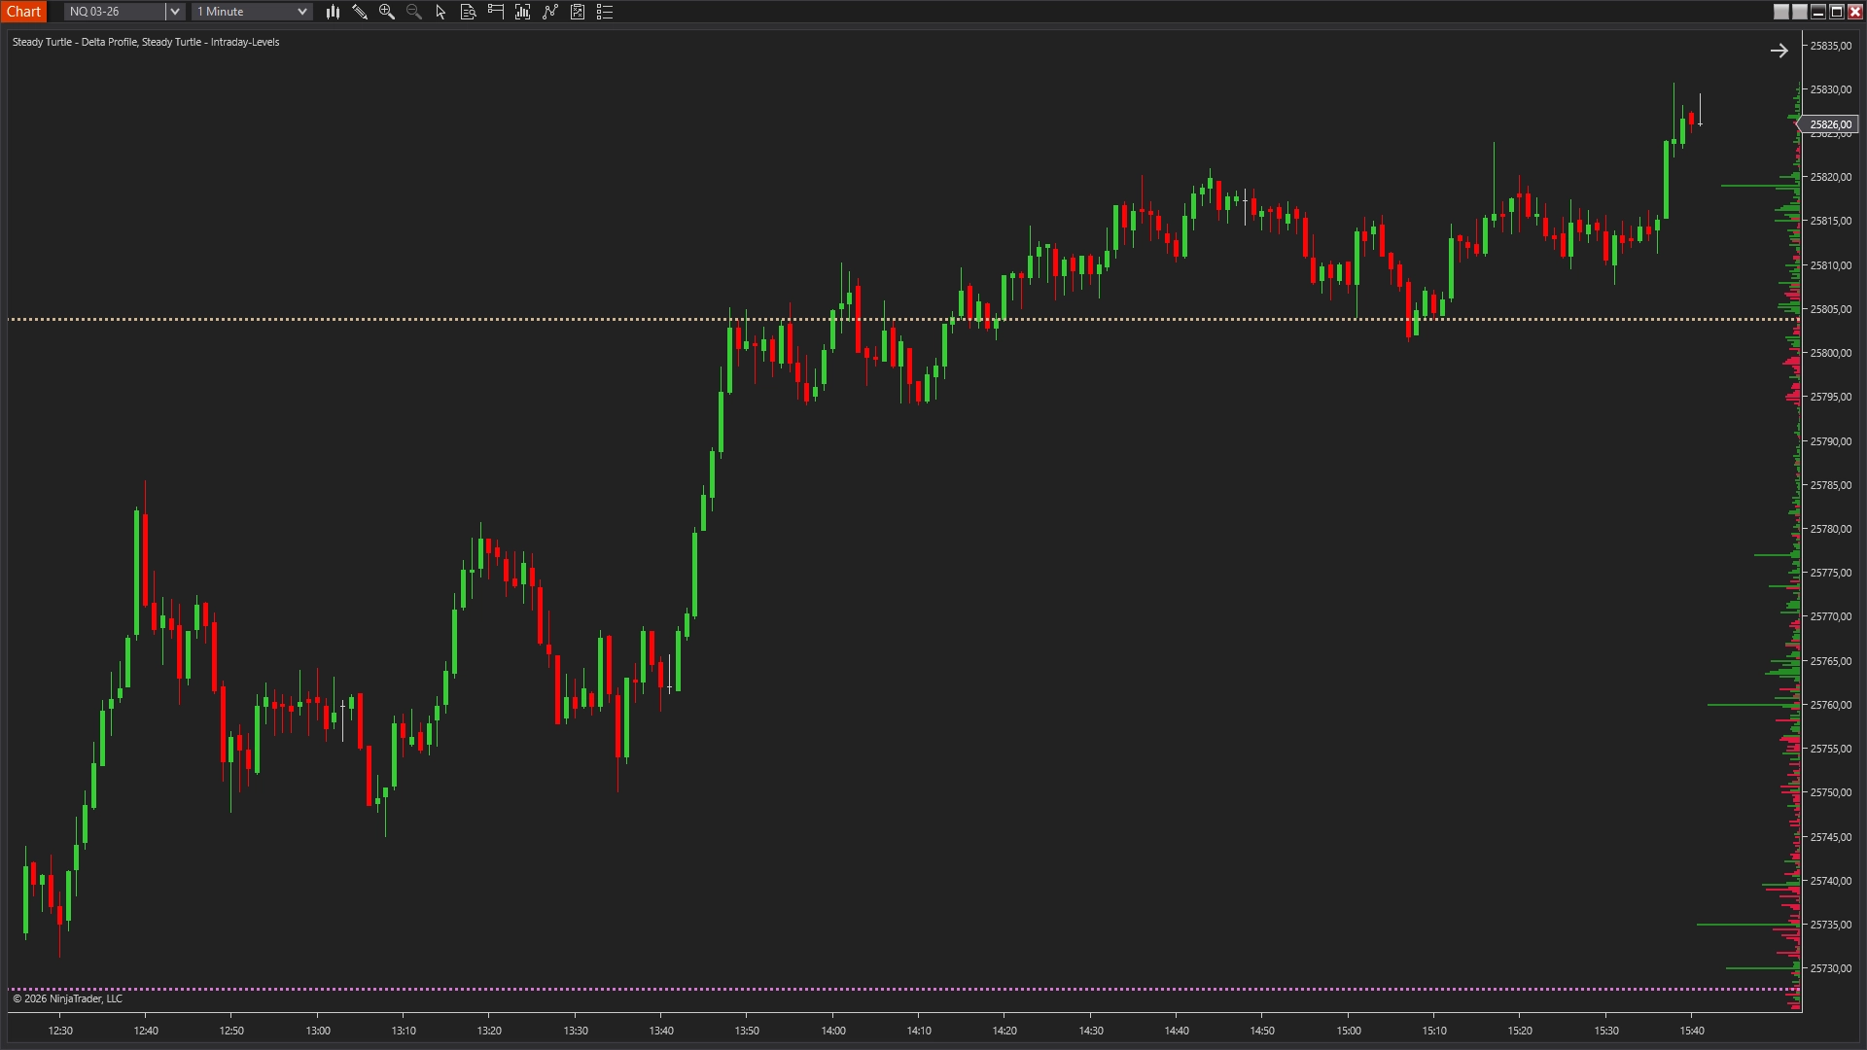
Task: Open the Chart Trader icon
Action: click(x=496, y=12)
